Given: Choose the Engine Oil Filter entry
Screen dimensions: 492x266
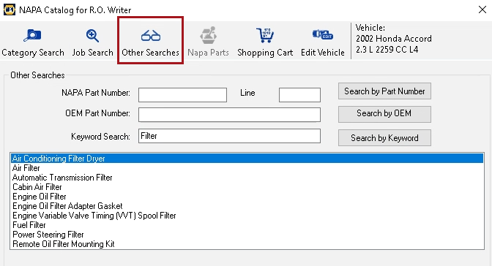Looking at the screenshot, I should (x=247, y=197).
